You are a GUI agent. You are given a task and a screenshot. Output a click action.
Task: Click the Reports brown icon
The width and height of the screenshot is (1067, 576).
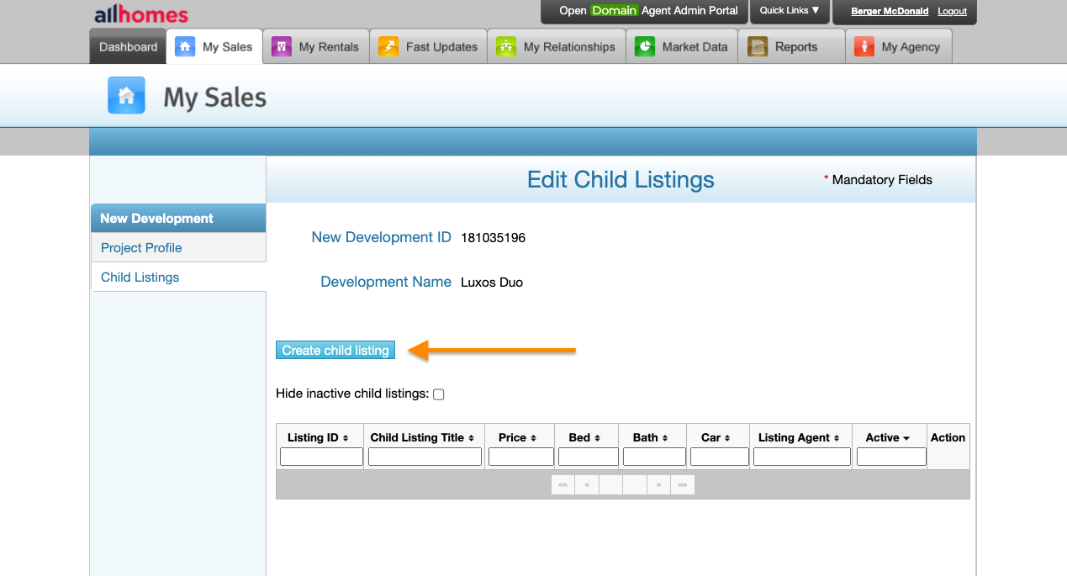pyautogui.click(x=758, y=47)
